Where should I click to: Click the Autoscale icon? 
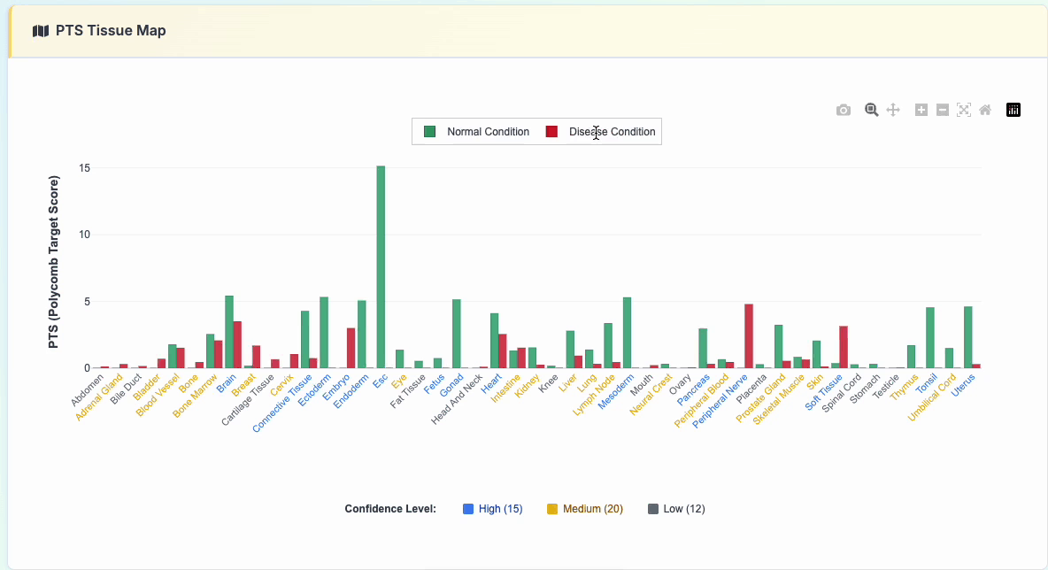[x=964, y=110]
